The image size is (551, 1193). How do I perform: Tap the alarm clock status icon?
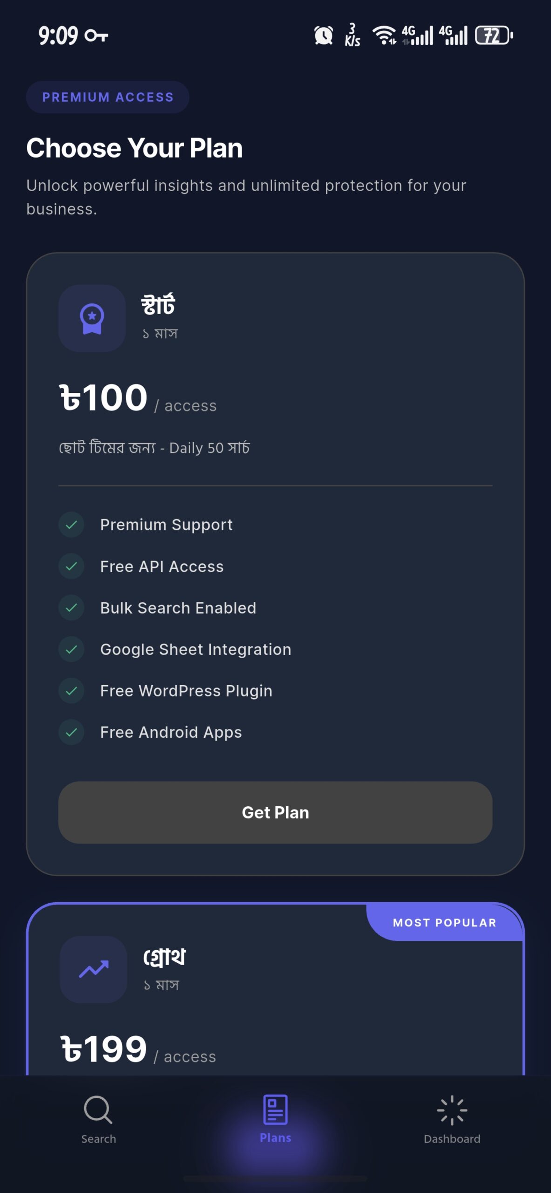click(x=323, y=35)
